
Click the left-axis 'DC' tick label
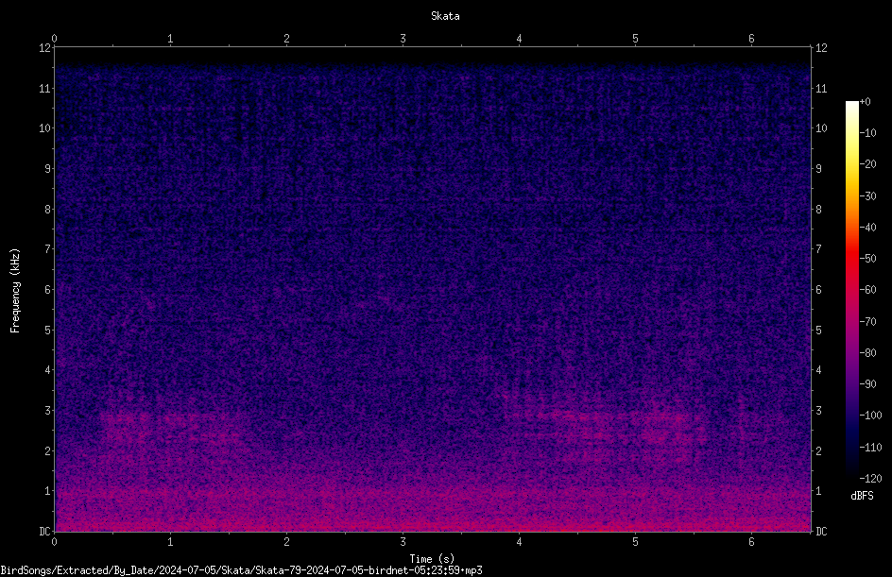pyautogui.click(x=45, y=531)
